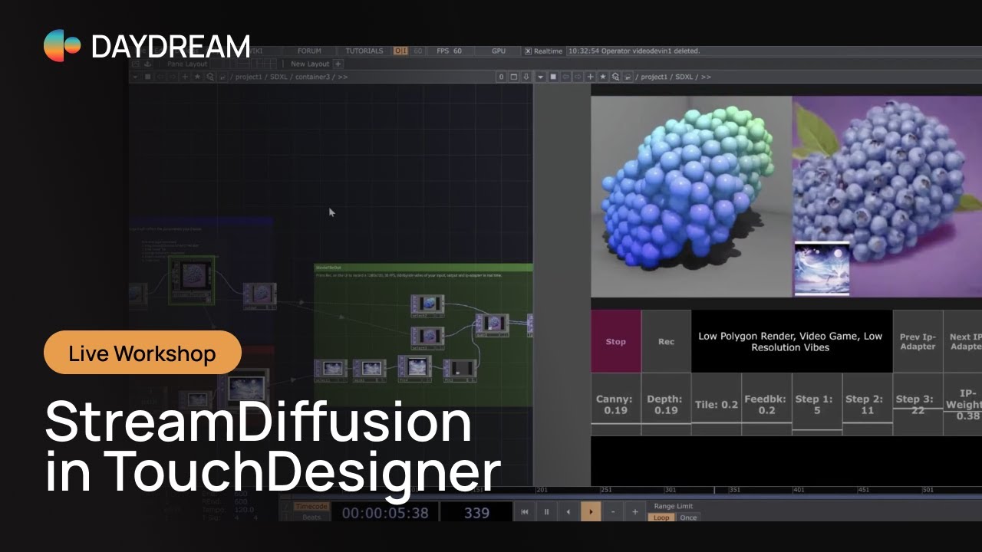This screenshot has width=982, height=552.
Task: Click the Rec button in control panel
Action: [x=666, y=341]
